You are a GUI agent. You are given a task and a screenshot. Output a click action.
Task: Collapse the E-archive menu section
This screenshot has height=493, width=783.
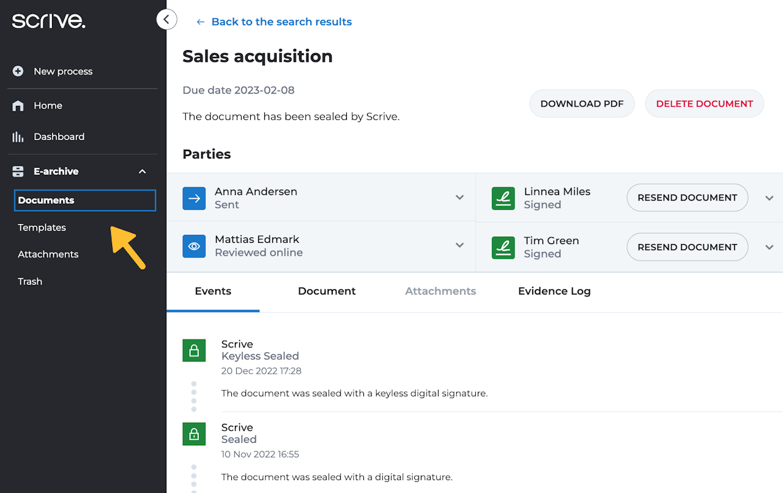point(143,172)
